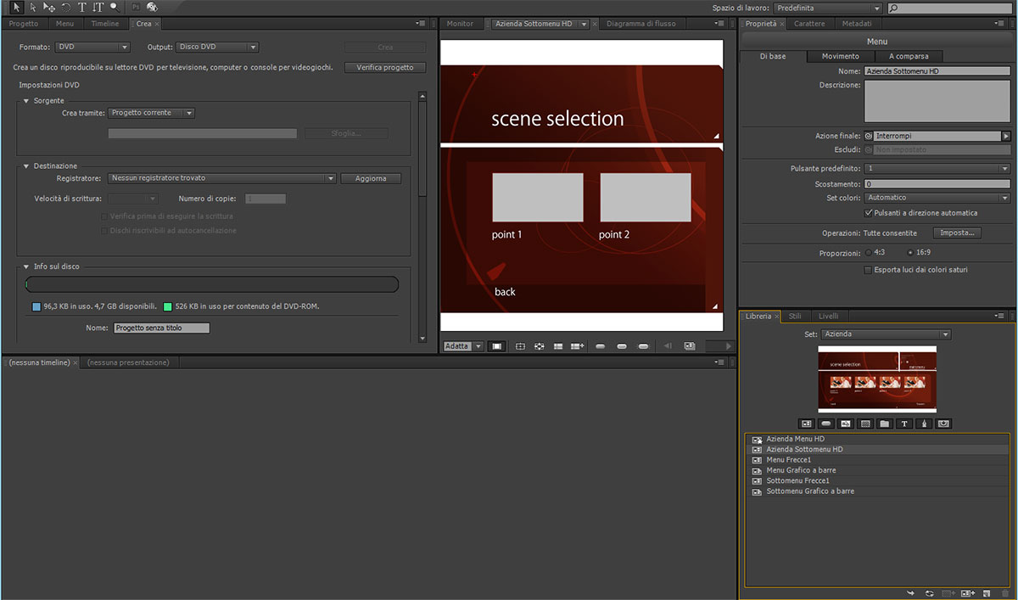Select the Rotate tool
1018x600 pixels.
[x=66, y=7]
